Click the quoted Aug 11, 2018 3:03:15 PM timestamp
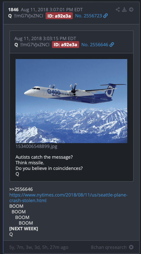The width and height of the screenshot is (141, 254). point(45,38)
